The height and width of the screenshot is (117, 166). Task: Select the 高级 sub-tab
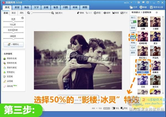pos(14,13)
